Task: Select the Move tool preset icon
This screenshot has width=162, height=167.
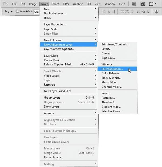Action: coord(7,11)
